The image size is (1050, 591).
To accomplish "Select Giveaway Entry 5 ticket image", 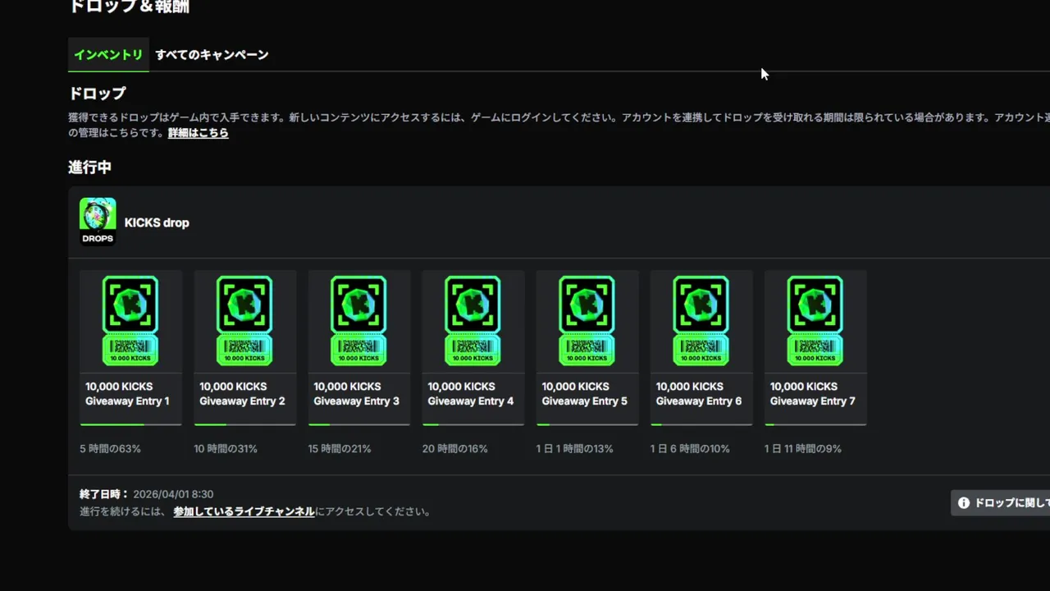I will (x=587, y=321).
